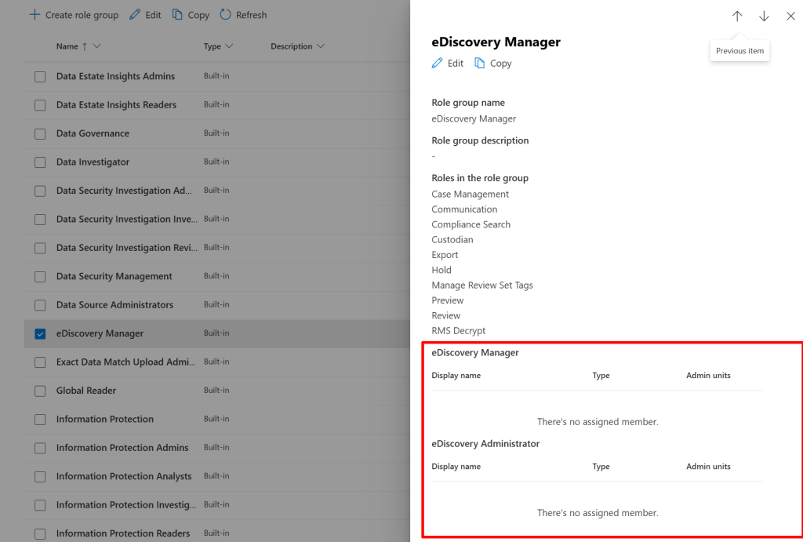Uncheck the eDiscovery Manager checkbox
Screen dimensions: 803x542
click(40, 333)
